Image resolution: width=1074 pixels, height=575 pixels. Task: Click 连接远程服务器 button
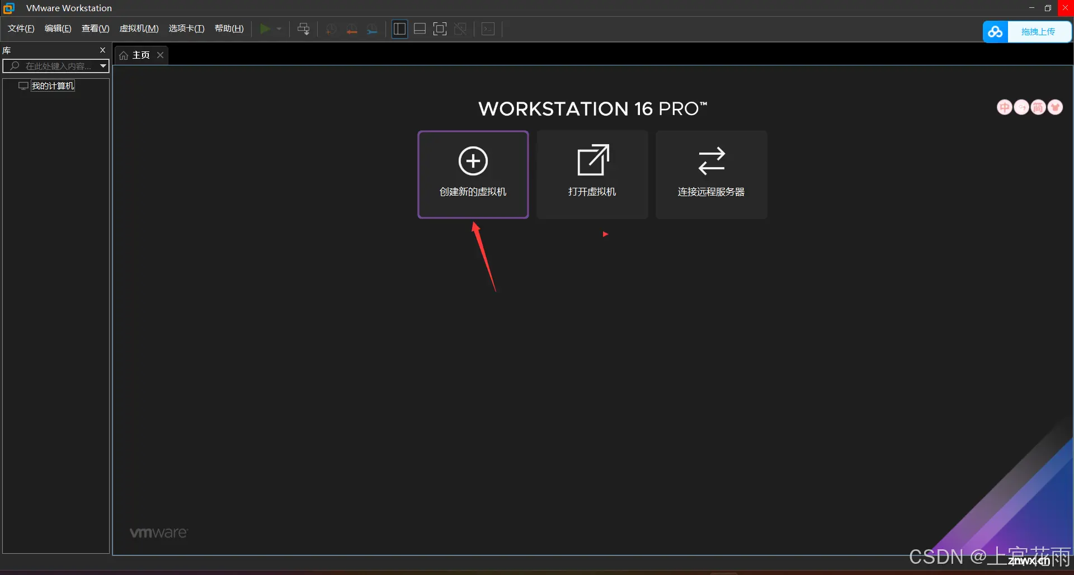(x=711, y=174)
